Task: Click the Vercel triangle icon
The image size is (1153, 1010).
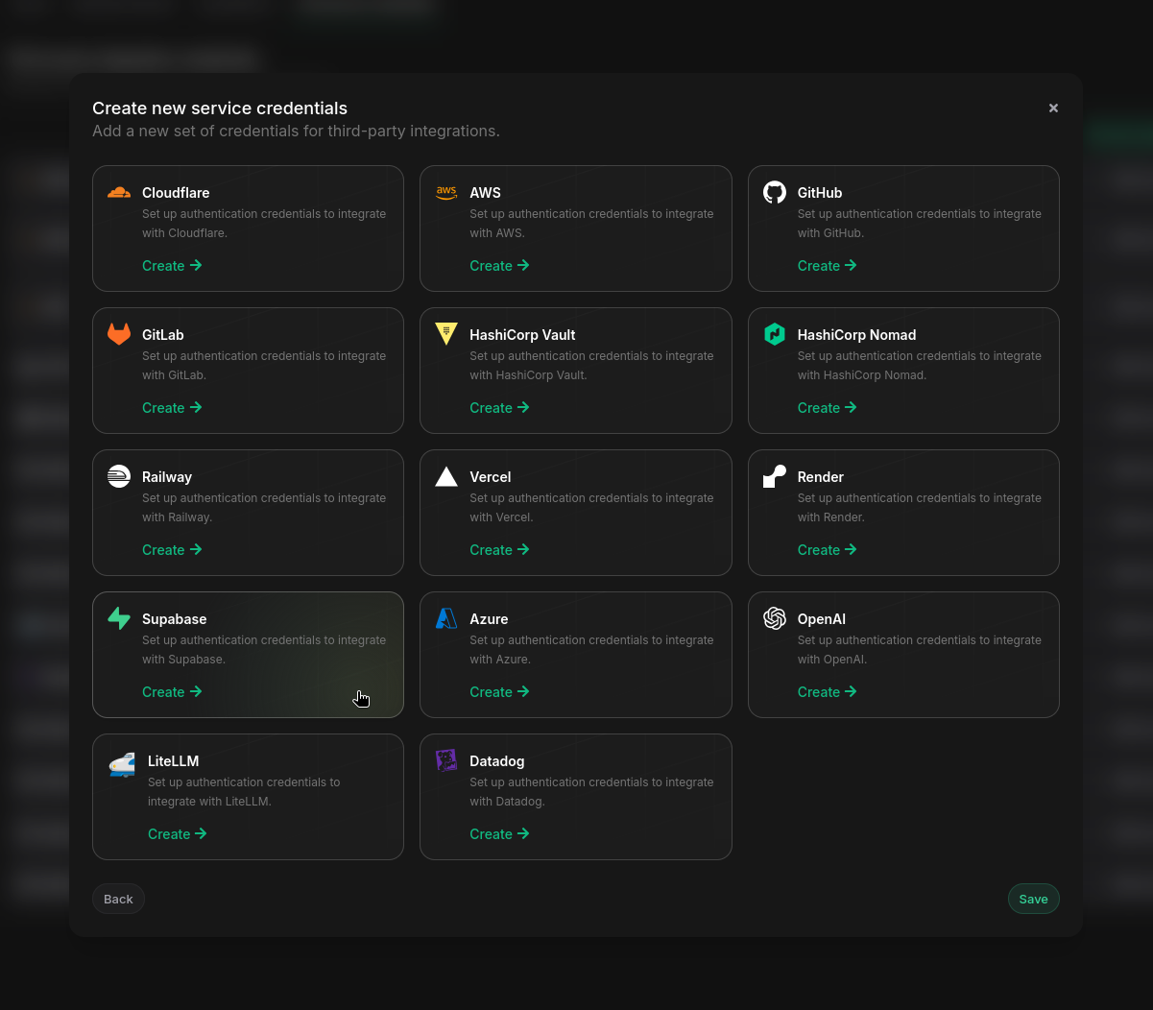Action: pyautogui.click(x=446, y=476)
